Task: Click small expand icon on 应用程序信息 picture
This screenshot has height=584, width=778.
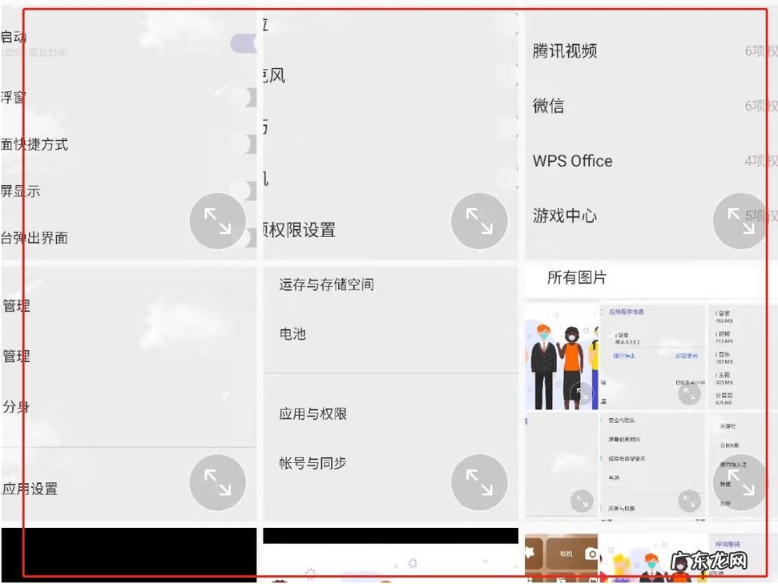Action: point(689,393)
